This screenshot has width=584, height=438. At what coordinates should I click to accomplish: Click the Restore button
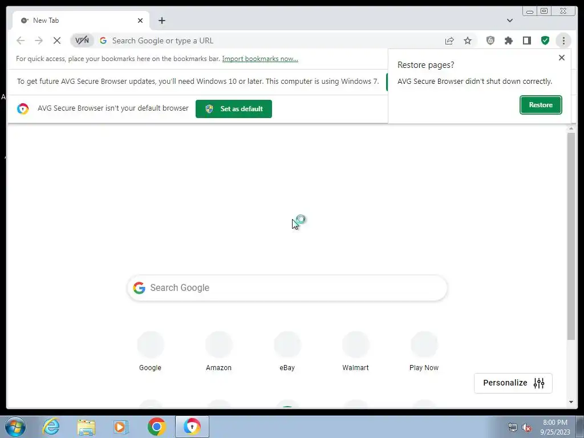point(541,105)
